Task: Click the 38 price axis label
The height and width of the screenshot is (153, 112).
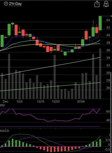Action: (x=108, y=43)
